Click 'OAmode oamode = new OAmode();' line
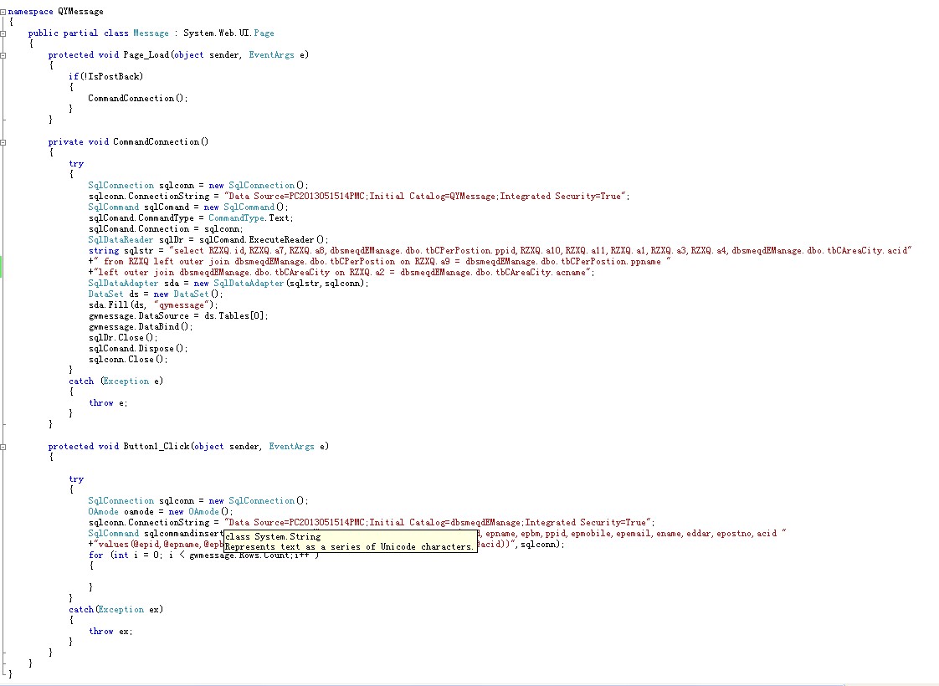Screen dimensions: 939x686 161,512
